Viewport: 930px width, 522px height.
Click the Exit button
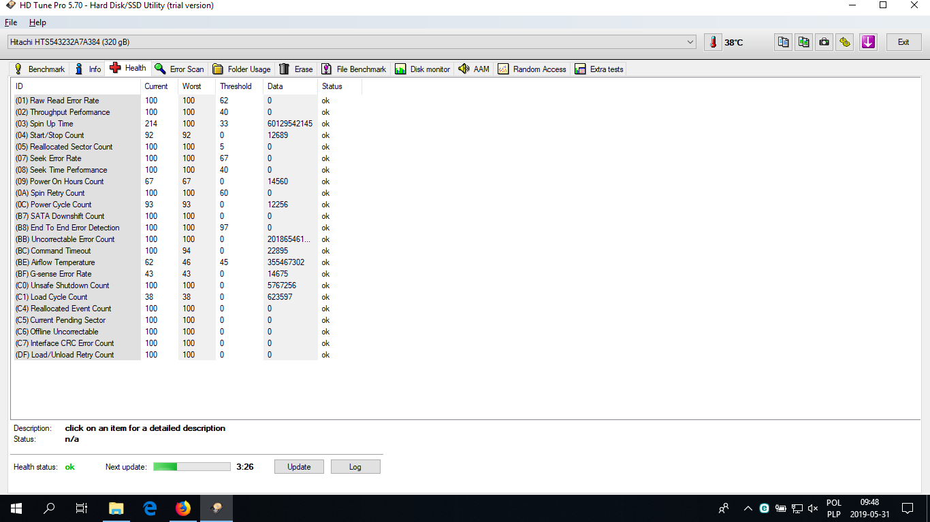(903, 42)
